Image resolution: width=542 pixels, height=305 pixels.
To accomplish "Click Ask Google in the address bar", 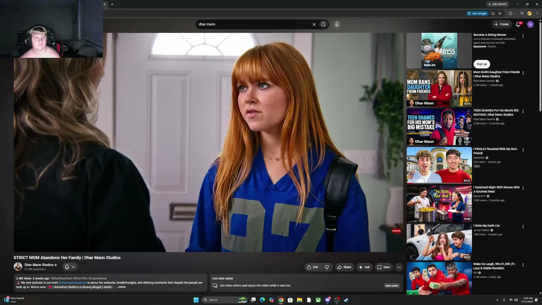I will (477, 13).
